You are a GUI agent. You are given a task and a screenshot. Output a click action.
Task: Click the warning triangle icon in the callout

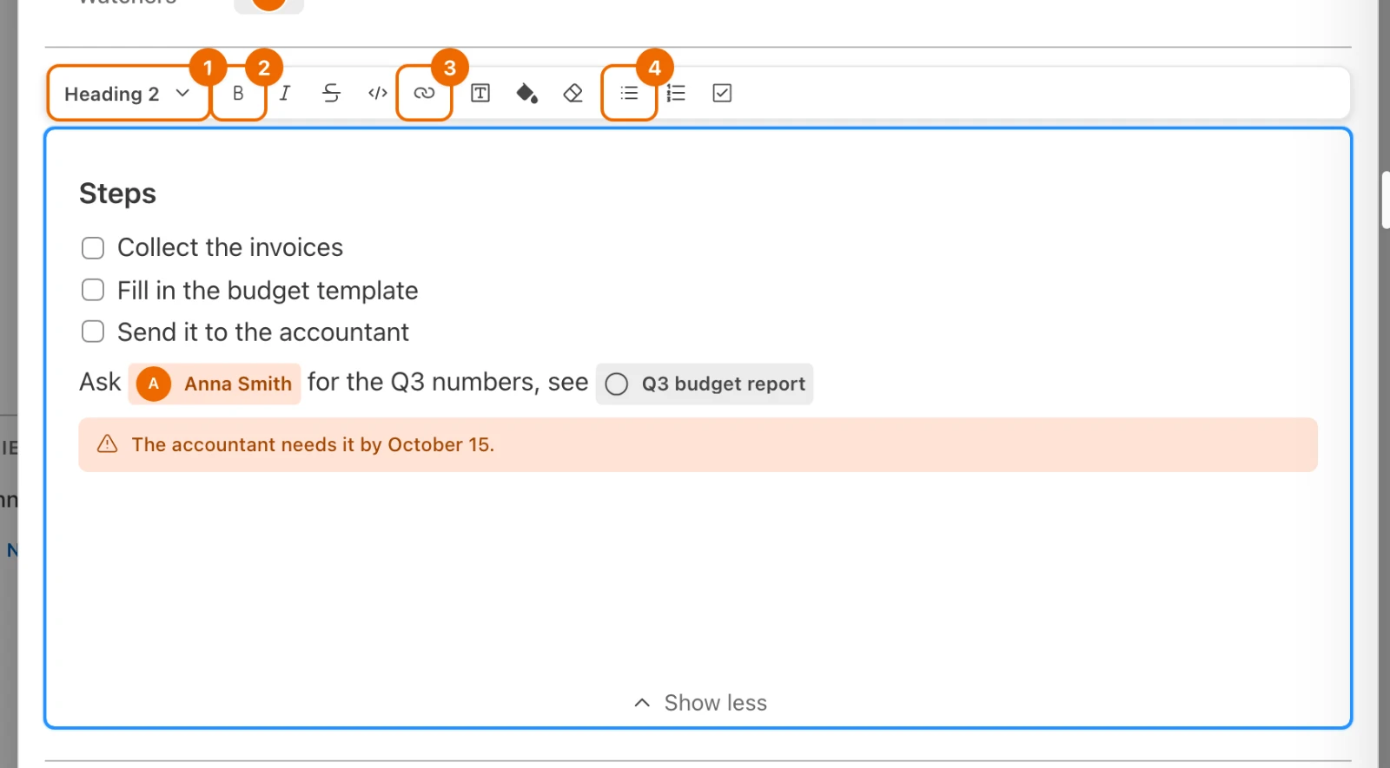[x=107, y=444]
